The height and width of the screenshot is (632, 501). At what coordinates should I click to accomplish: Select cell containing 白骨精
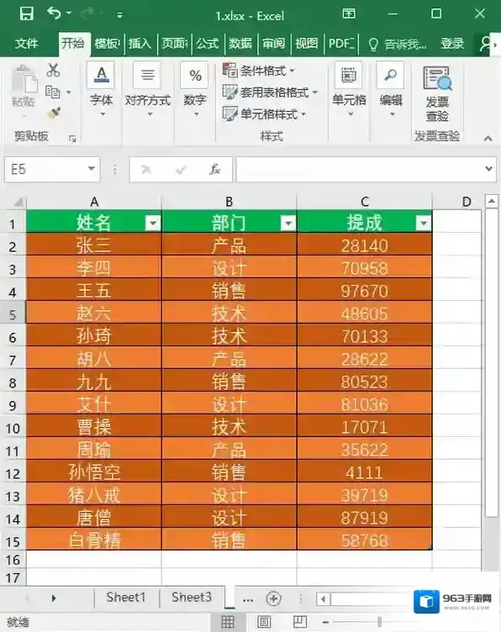[94, 540]
